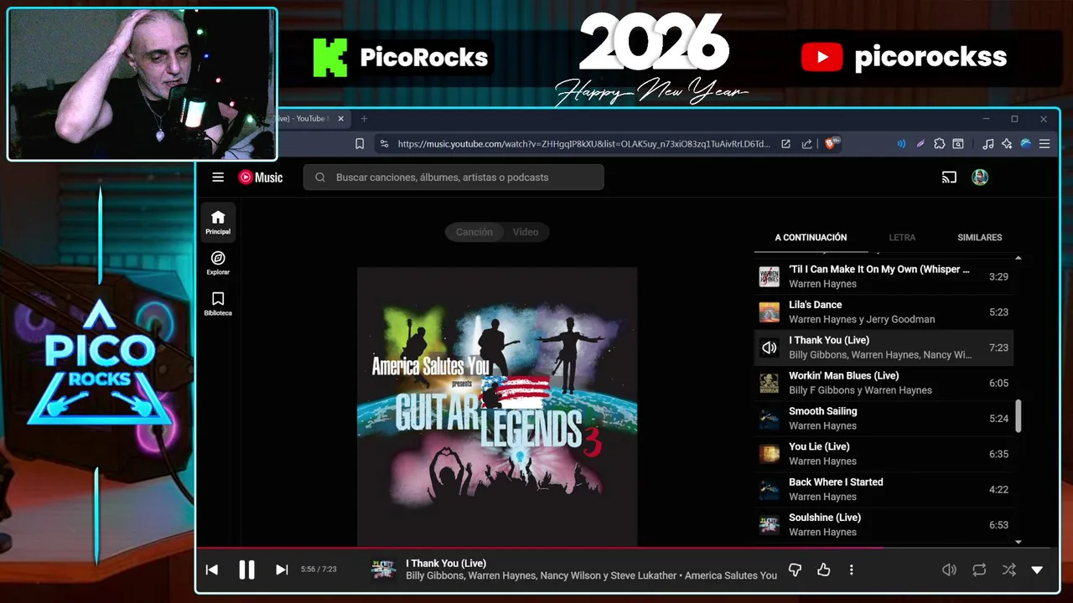Open the media control music note icon
The image size is (1073, 603).
tap(988, 144)
